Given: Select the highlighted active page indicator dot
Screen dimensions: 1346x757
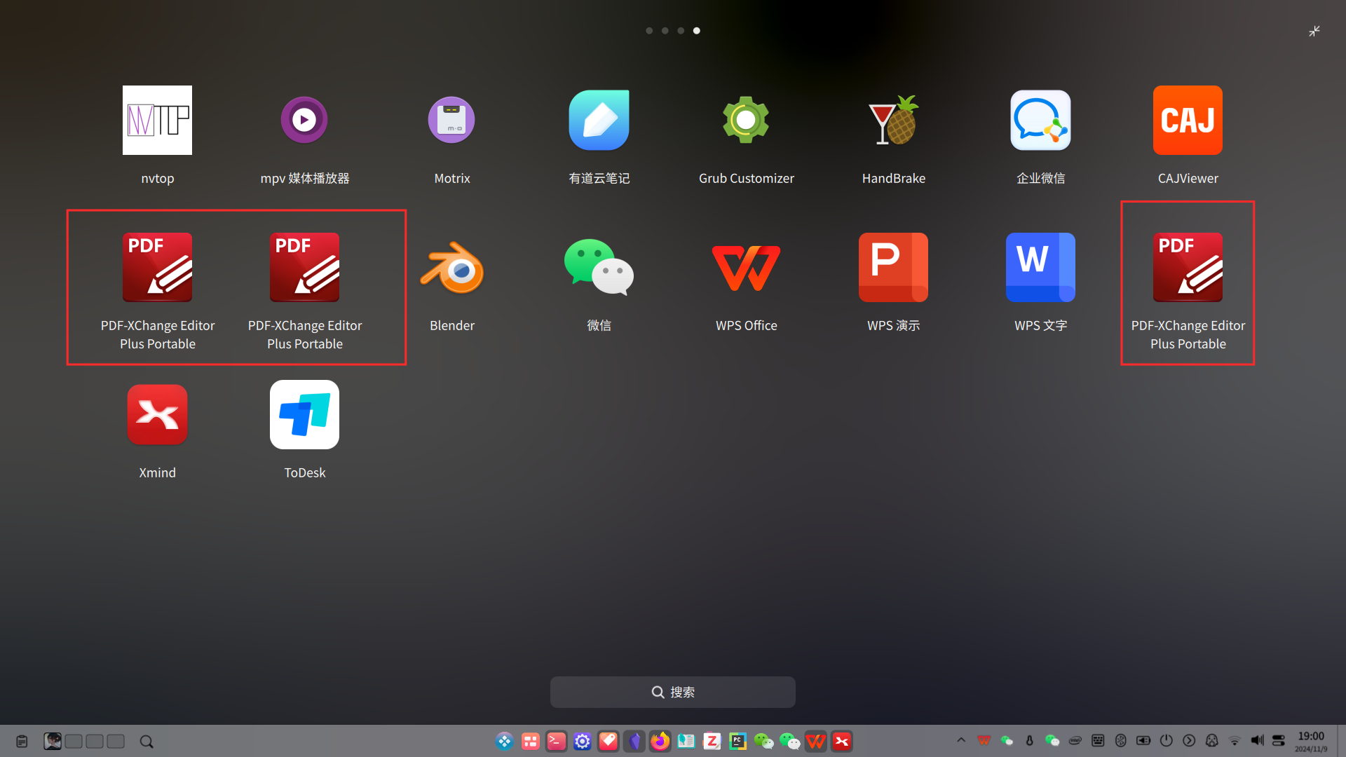Looking at the screenshot, I should click(696, 31).
